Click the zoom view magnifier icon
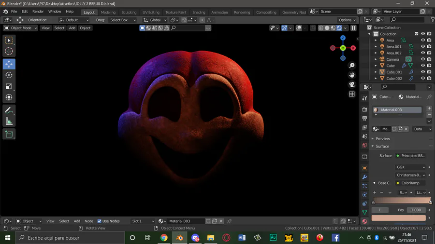 (352, 66)
